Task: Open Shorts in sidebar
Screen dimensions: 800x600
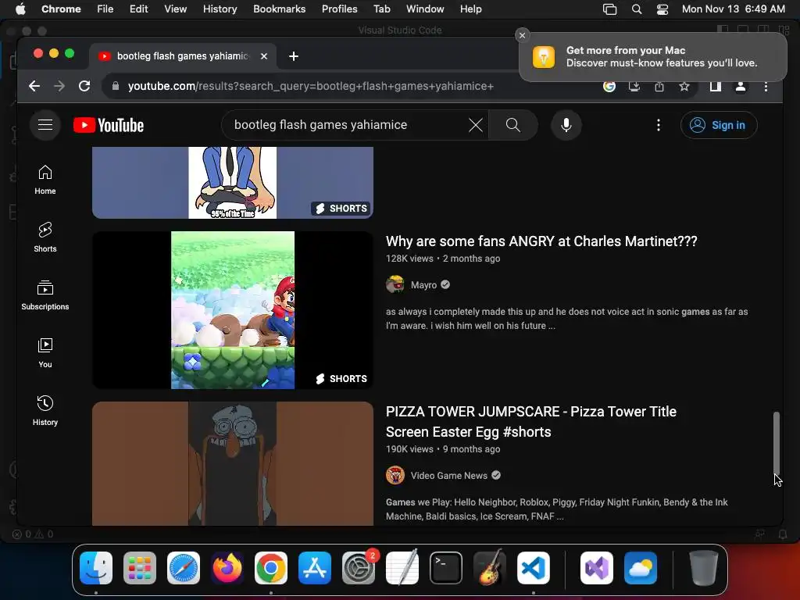Action: pyautogui.click(x=45, y=237)
